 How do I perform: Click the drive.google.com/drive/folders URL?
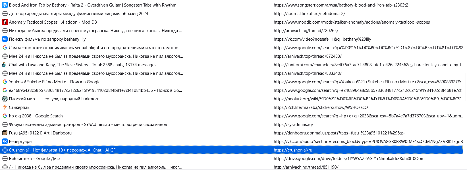[349, 159]
